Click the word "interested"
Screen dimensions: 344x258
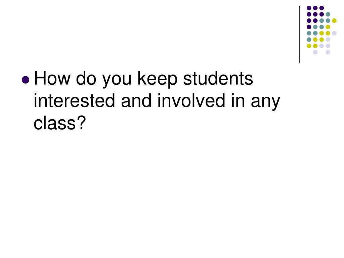pyautogui.click(x=74, y=101)
